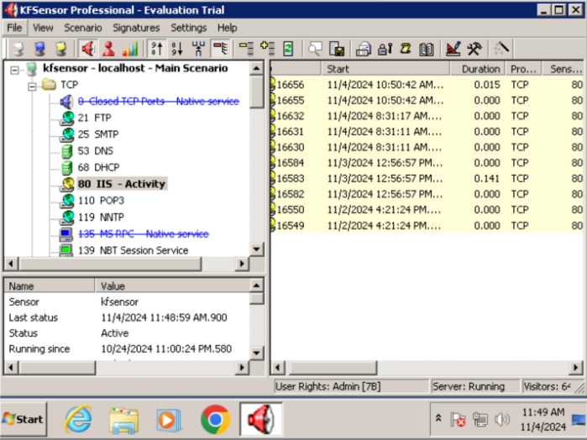Image resolution: width=587 pixels, height=440 pixels.
Task: Toggle the red speaker audio alerts toolbar icon
Action: pos(88,49)
